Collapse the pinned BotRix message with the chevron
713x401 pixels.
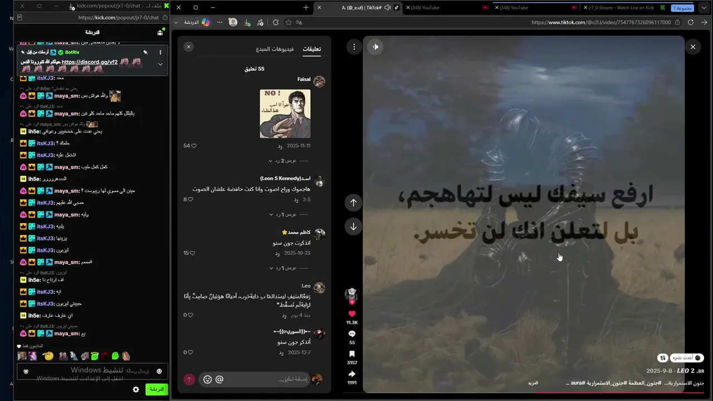pos(160,64)
